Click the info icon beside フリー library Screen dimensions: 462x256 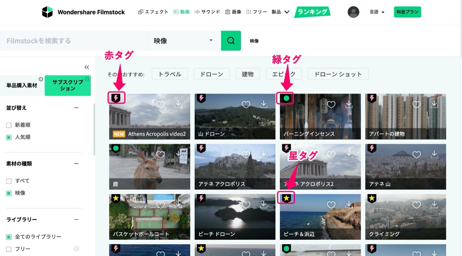(x=76, y=249)
